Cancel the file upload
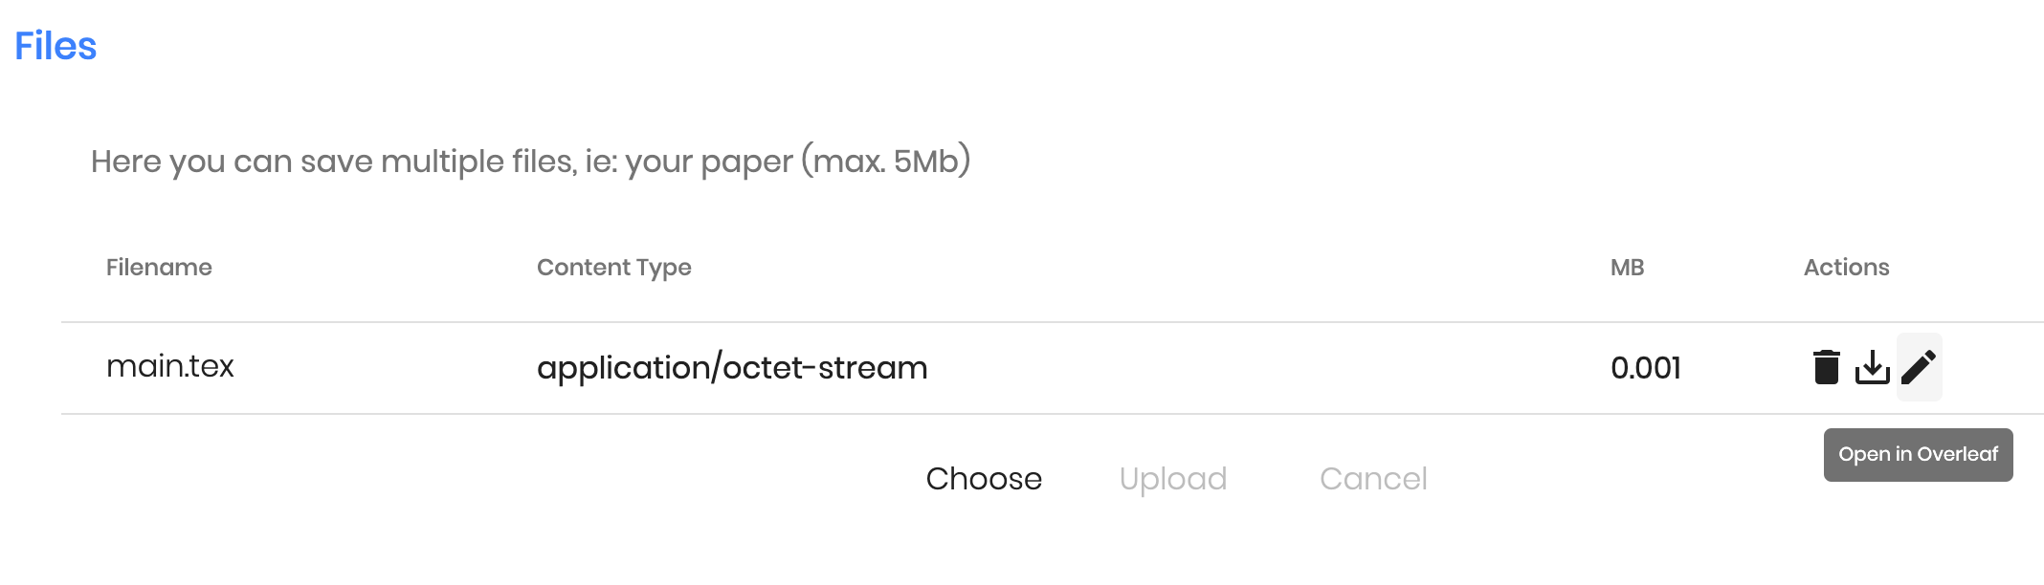The width and height of the screenshot is (2044, 585). [x=1373, y=478]
